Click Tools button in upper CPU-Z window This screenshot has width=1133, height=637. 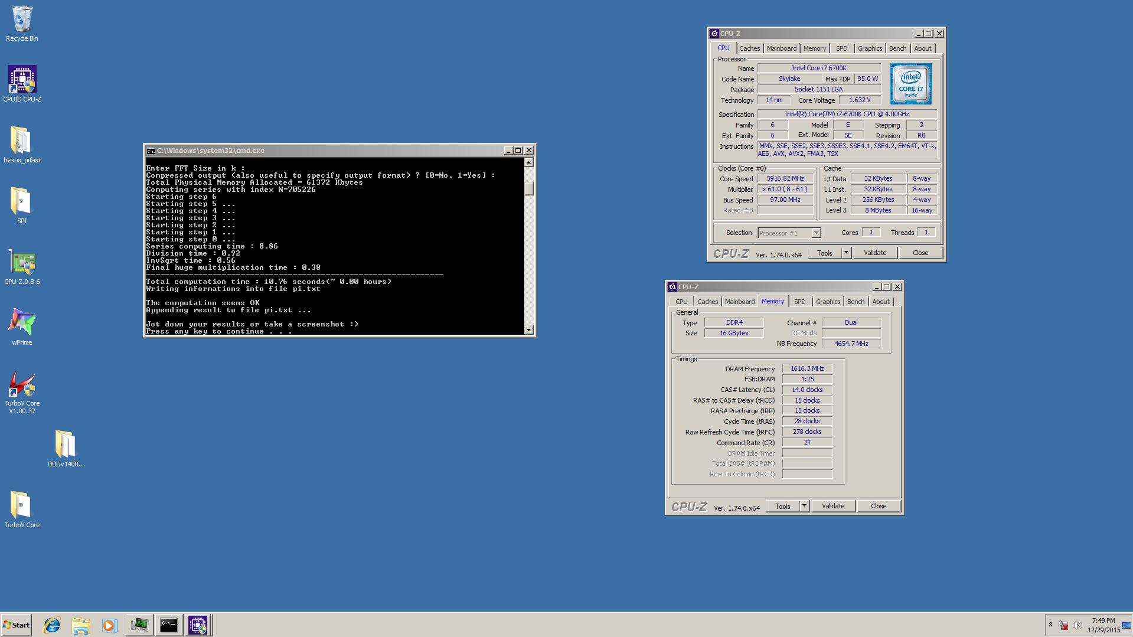[x=825, y=253]
